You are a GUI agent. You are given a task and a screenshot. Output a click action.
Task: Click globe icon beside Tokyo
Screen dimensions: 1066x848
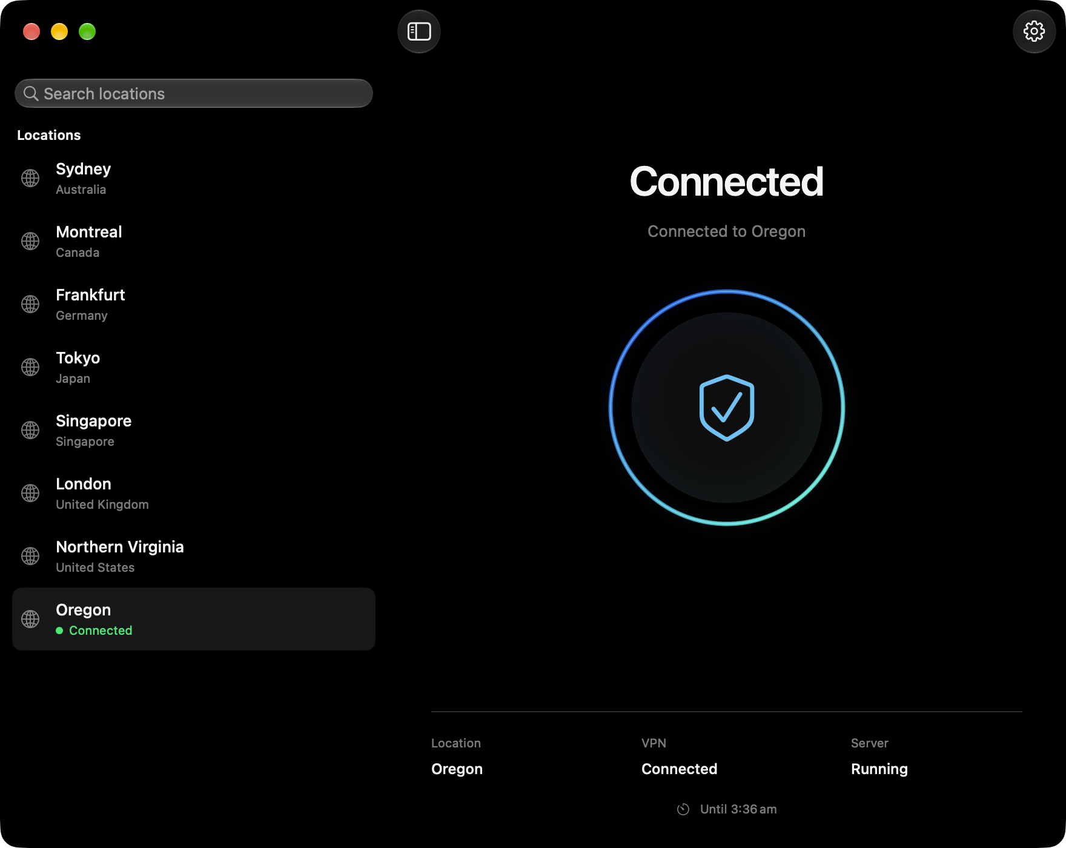30,367
